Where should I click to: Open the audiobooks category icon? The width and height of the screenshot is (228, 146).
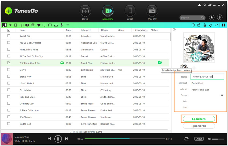pos(50,25)
